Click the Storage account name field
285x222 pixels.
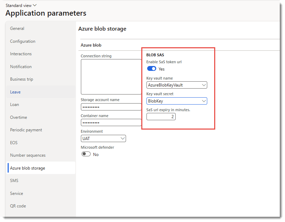tap(111, 107)
